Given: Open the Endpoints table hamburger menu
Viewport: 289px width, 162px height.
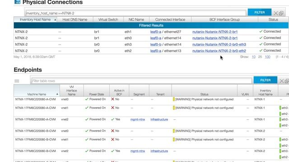Looking at the screenshot, I should 17,81.
